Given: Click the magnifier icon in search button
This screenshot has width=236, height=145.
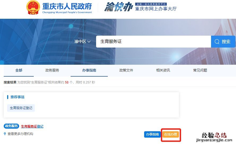Looking at the screenshot, I should click(217, 41).
